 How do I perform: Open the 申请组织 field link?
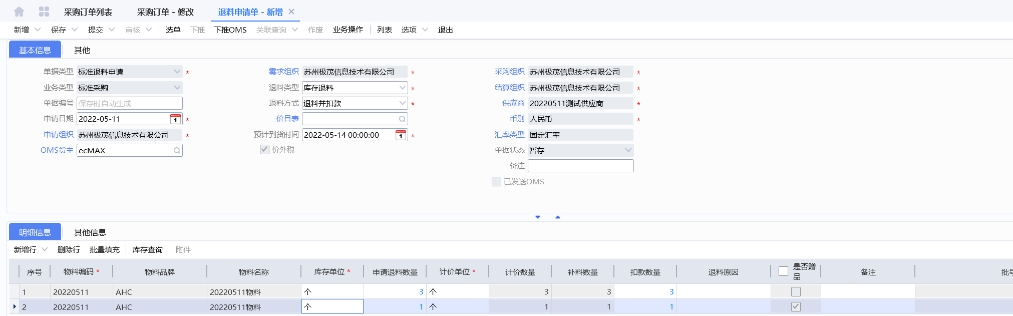point(59,135)
